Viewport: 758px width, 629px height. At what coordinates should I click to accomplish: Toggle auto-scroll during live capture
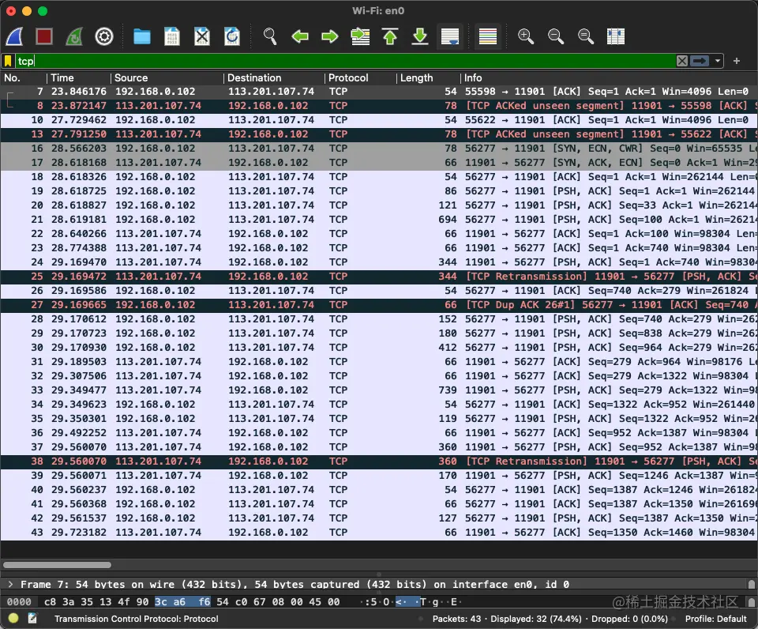click(450, 36)
